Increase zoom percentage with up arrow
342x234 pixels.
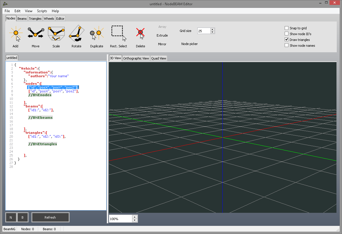(135, 217)
